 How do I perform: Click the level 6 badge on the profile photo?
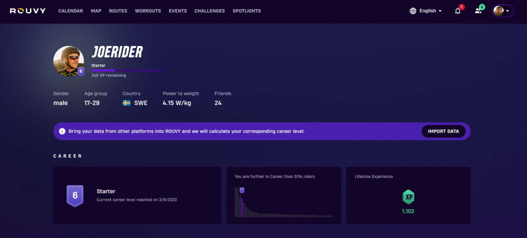81,71
